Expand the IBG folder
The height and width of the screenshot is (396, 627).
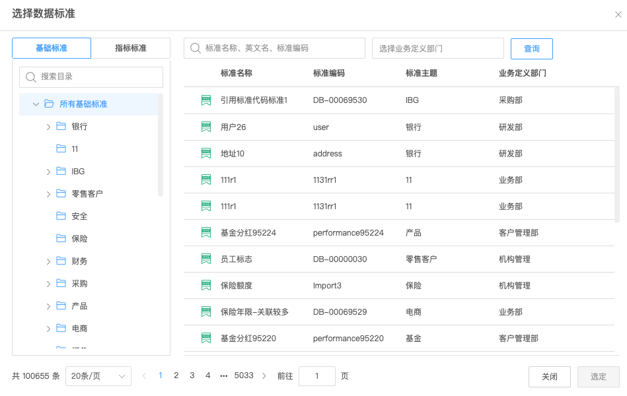click(48, 172)
